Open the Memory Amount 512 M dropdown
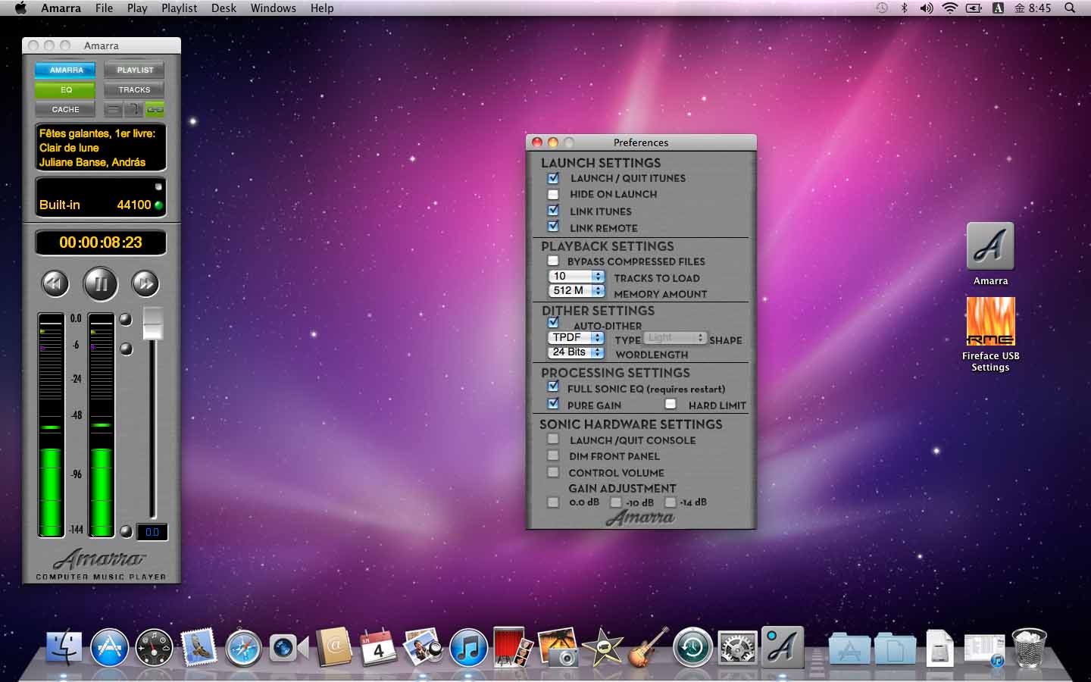This screenshot has height=682, width=1091. pos(577,290)
